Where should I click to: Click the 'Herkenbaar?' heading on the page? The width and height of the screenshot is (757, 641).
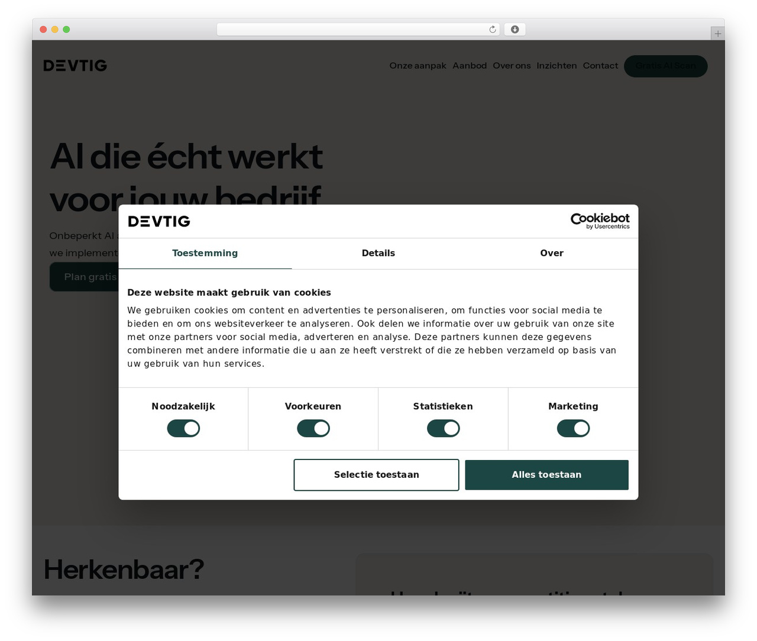[x=124, y=569]
